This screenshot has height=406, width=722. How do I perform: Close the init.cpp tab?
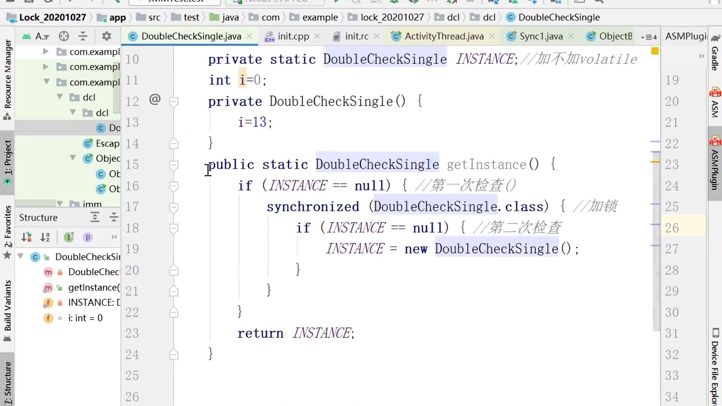point(317,36)
